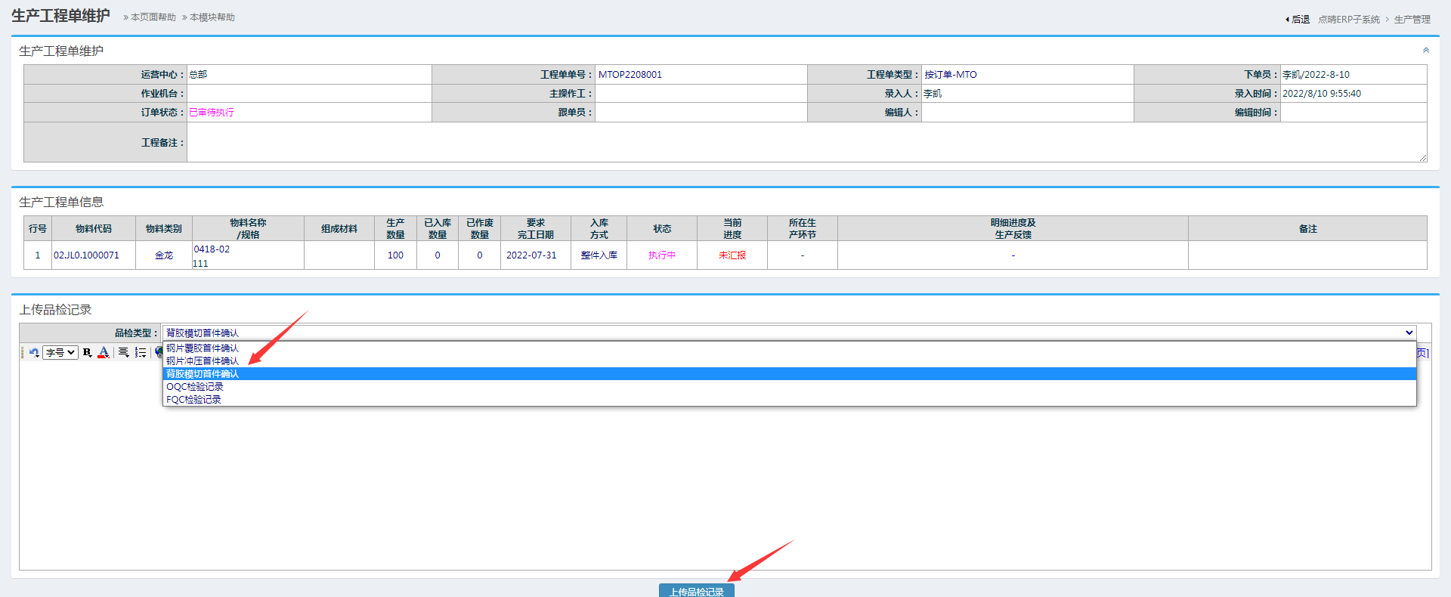This screenshot has width=1451, height=597.
Task: Click the undo icon in editor toolbar
Action: [x=34, y=352]
